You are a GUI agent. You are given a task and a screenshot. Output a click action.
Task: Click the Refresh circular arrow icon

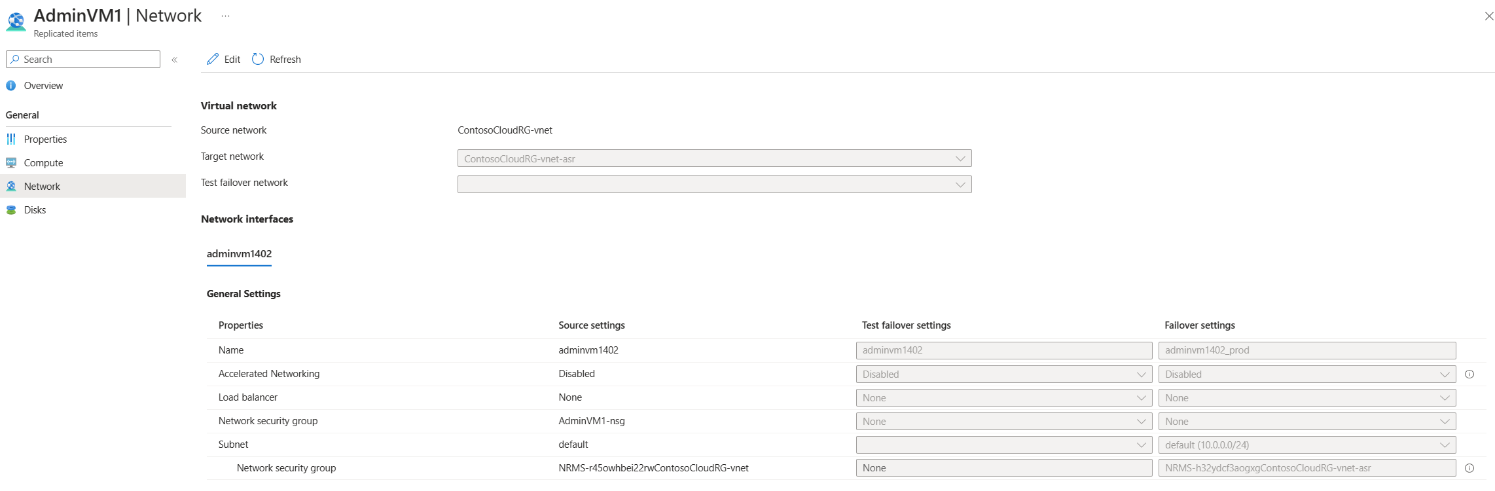point(258,59)
